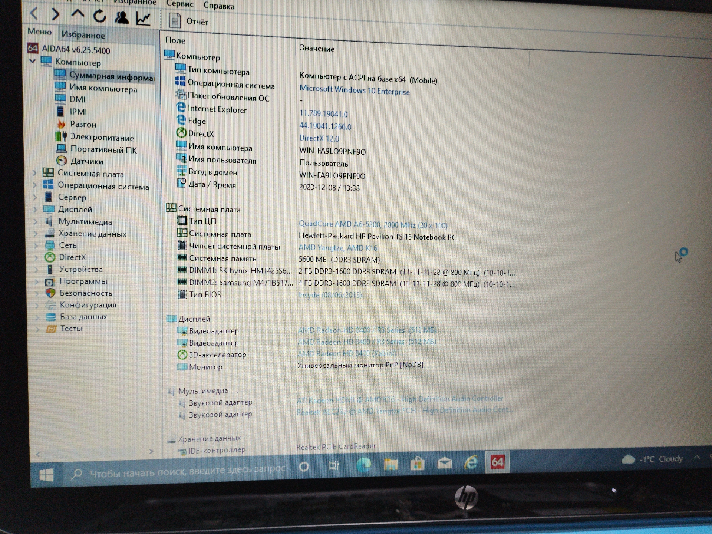
Task: Open the Windows Start menu
Action: pos(47,475)
